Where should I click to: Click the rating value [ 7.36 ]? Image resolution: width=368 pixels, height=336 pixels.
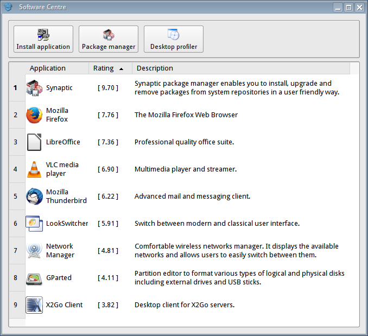[108, 142]
